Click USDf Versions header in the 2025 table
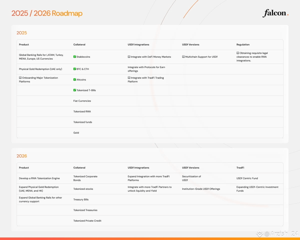 point(191,44)
